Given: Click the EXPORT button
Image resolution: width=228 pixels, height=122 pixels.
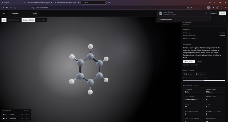Looking at the screenshot, I should tap(214, 13).
